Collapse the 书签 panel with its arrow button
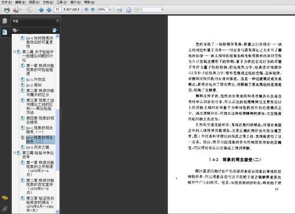Screen dimensions: 295x214 point(58,21)
